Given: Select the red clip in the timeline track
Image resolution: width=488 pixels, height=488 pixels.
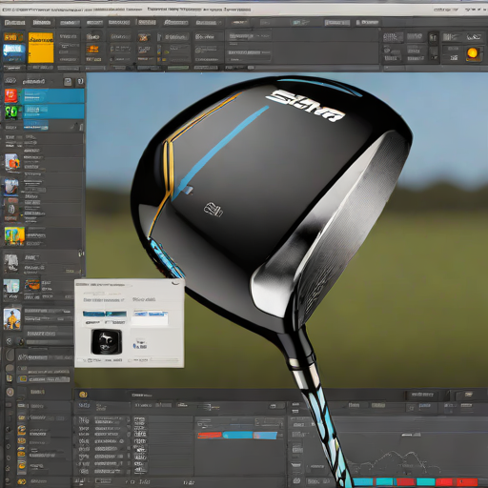Looking at the screenshot, I should coord(210,436).
